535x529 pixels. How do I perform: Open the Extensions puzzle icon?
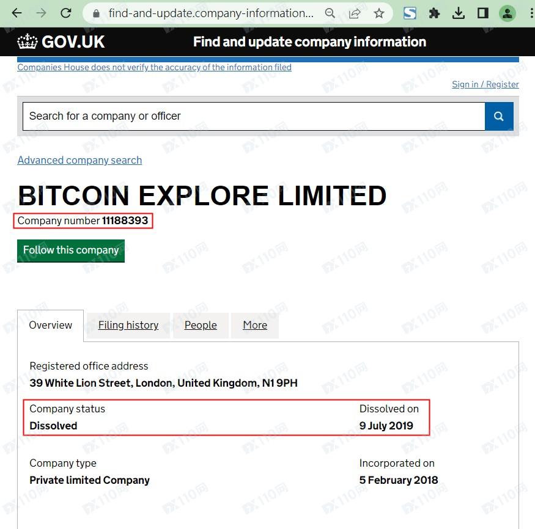tap(435, 13)
